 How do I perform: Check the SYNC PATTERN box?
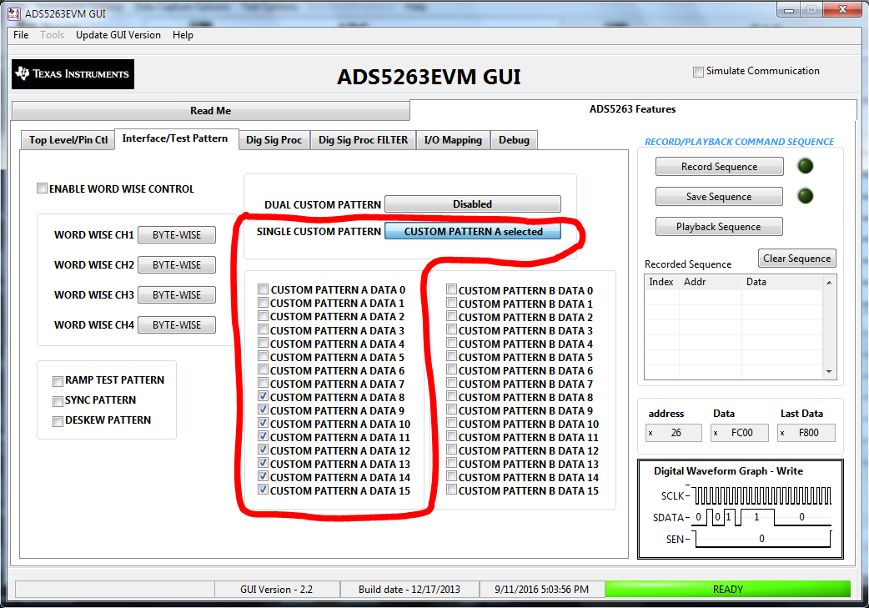coord(58,401)
